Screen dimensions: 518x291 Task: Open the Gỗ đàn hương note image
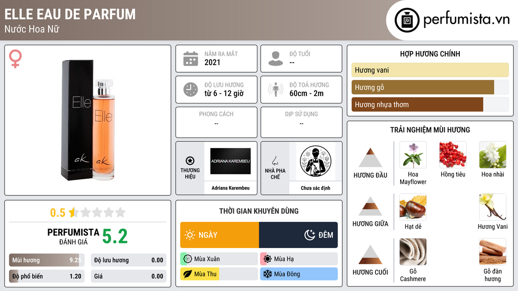point(493,252)
